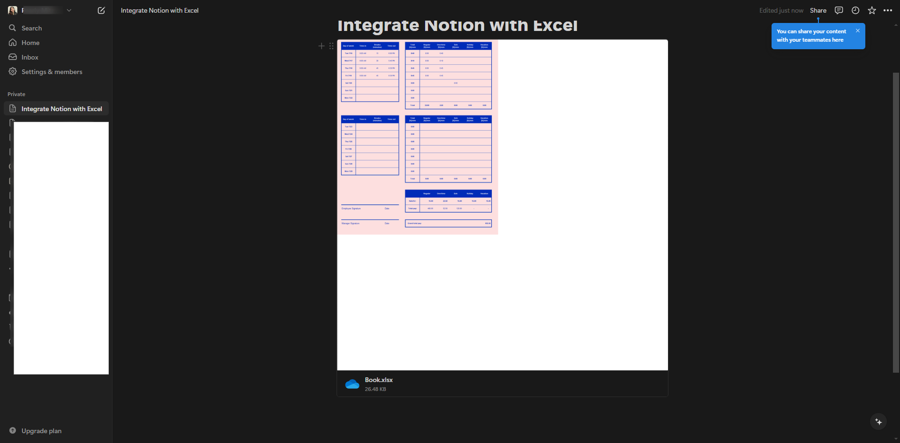Click the embedded Excel spreadsheet preview

502,205
